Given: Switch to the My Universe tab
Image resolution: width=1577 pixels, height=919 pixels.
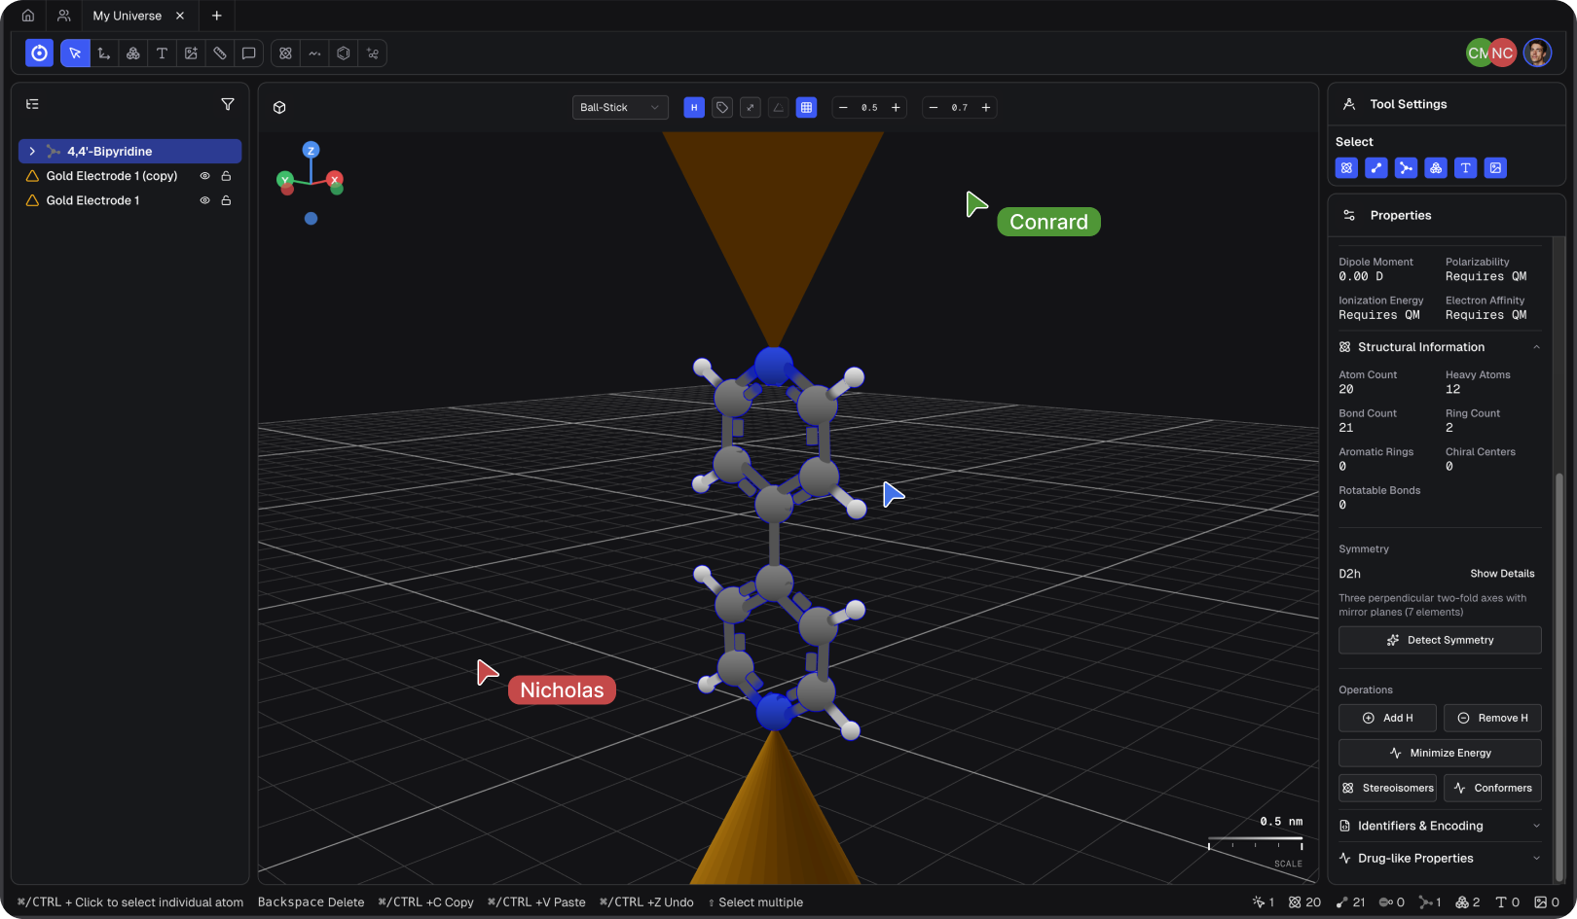Looking at the screenshot, I should pos(129,16).
